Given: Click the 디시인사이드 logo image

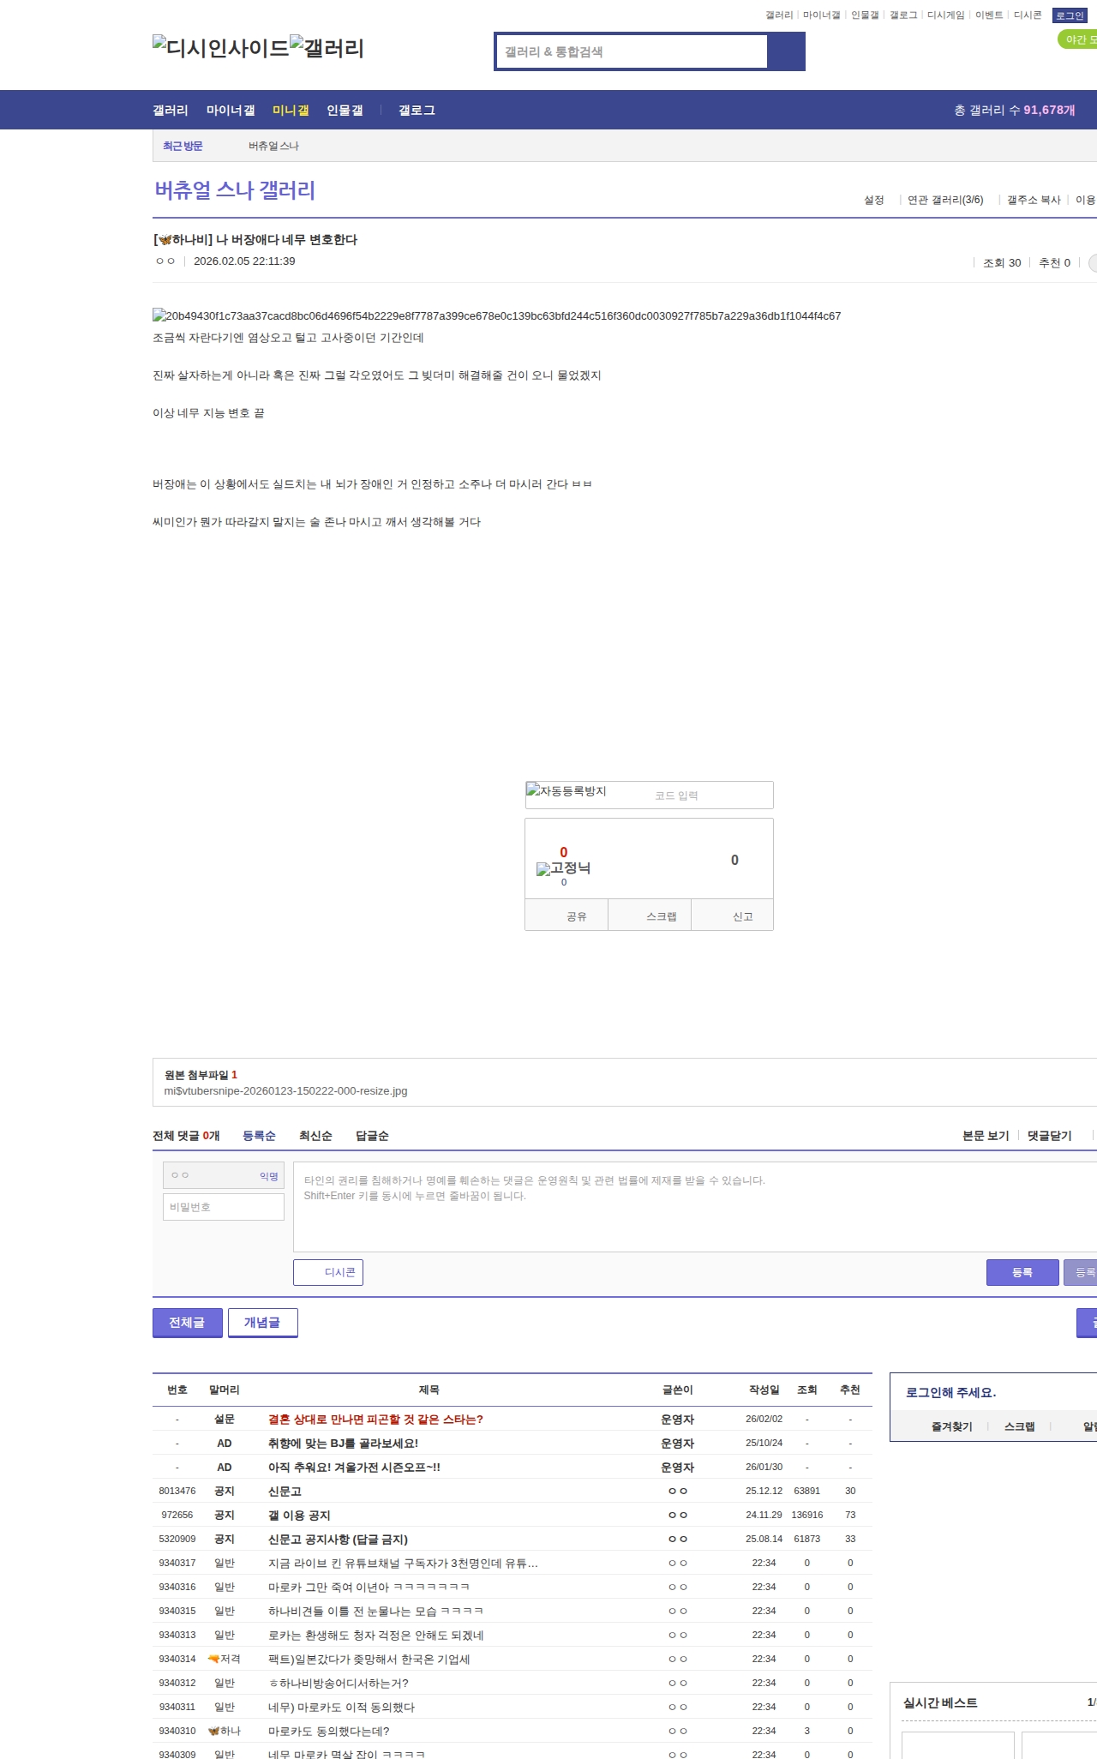Looking at the screenshot, I should 221,48.
